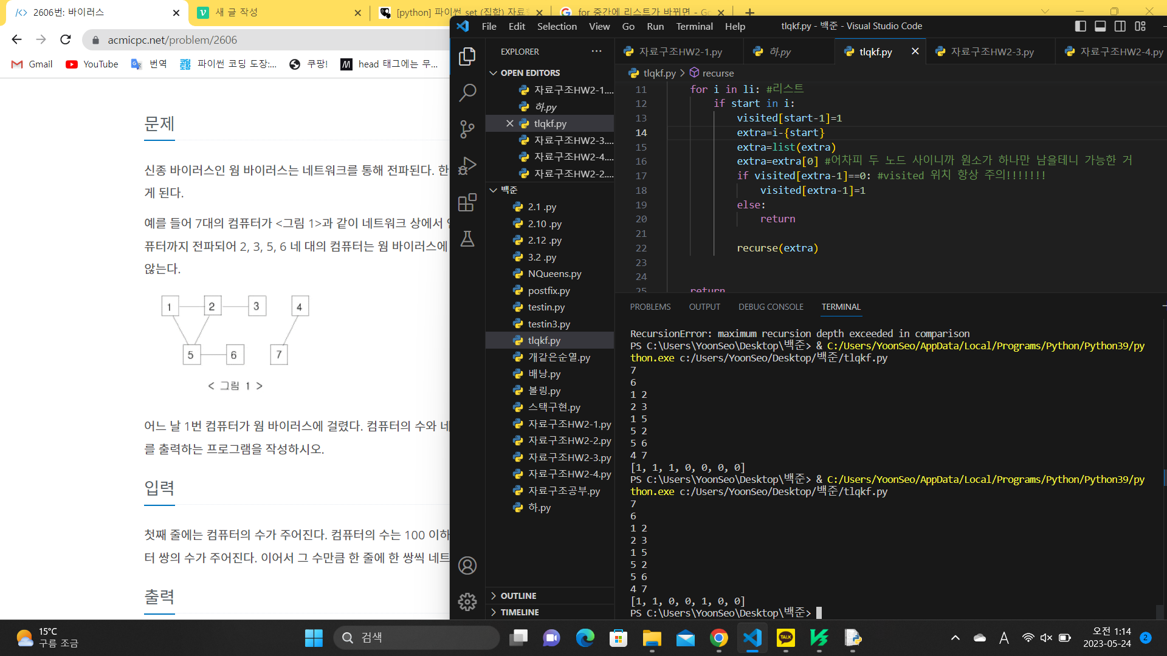Toggle secondary side bar layout button

[x=1120, y=26]
